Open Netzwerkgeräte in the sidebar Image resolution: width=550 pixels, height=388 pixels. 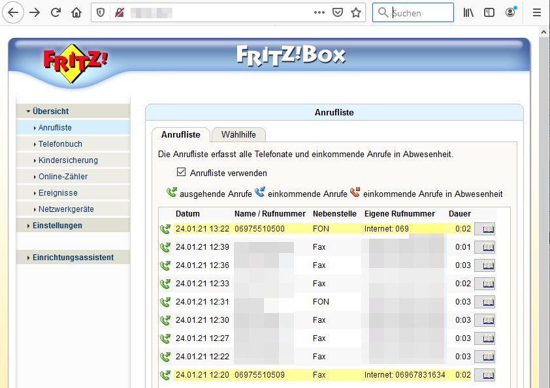(x=73, y=209)
